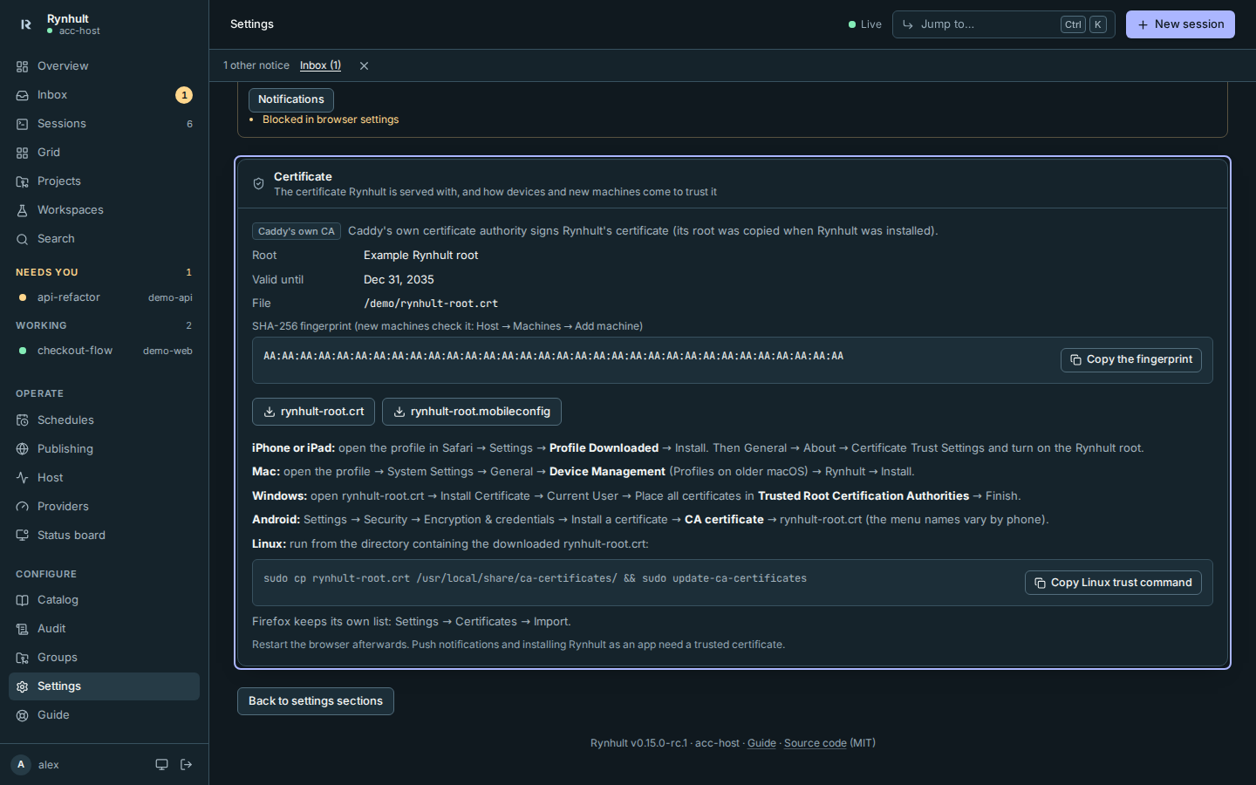Open the Guide sidebar item

104,715
